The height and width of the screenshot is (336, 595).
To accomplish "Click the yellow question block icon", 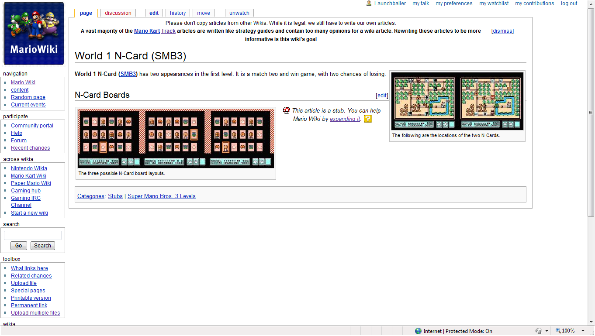I will tap(368, 119).
